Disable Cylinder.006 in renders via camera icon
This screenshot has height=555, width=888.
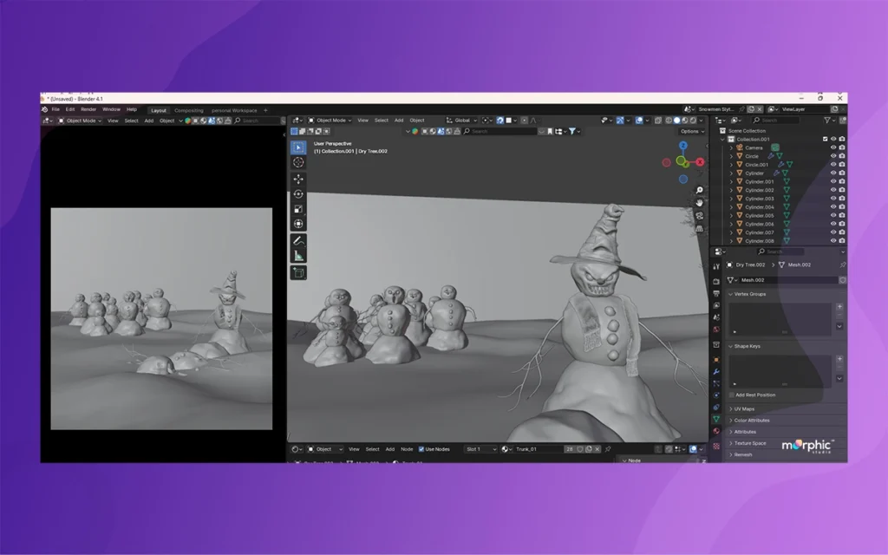click(x=842, y=224)
